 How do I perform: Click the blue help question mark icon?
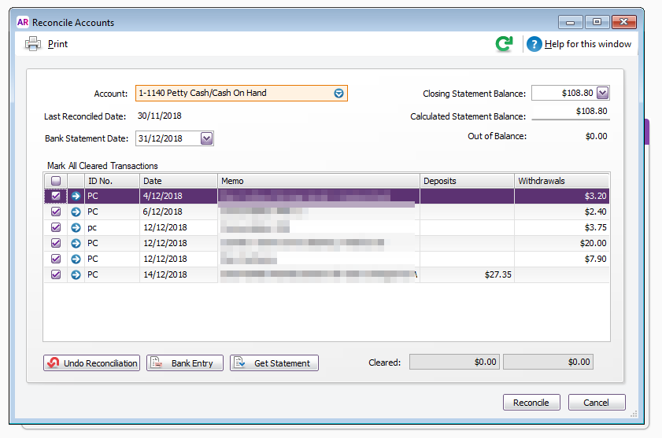(x=534, y=44)
